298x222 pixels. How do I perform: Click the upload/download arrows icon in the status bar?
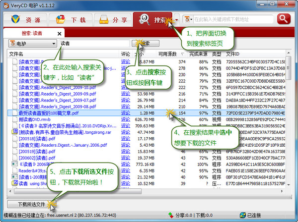point(171,216)
